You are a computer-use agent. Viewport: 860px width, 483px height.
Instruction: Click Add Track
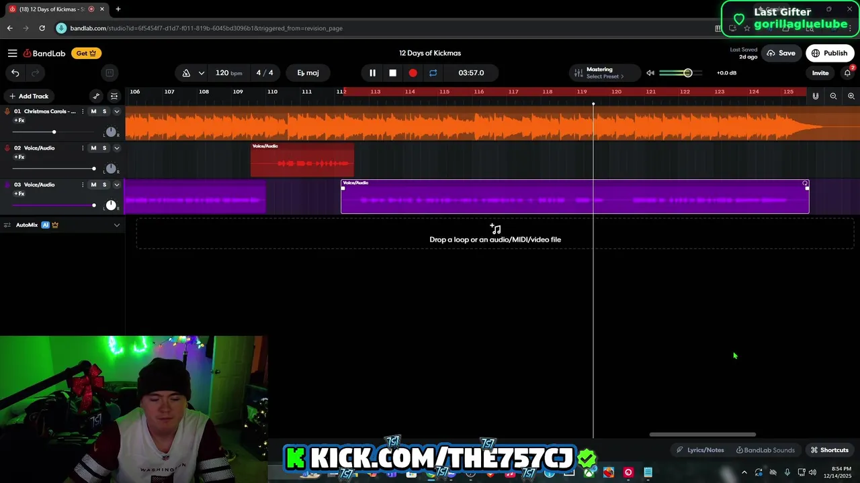(28, 96)
